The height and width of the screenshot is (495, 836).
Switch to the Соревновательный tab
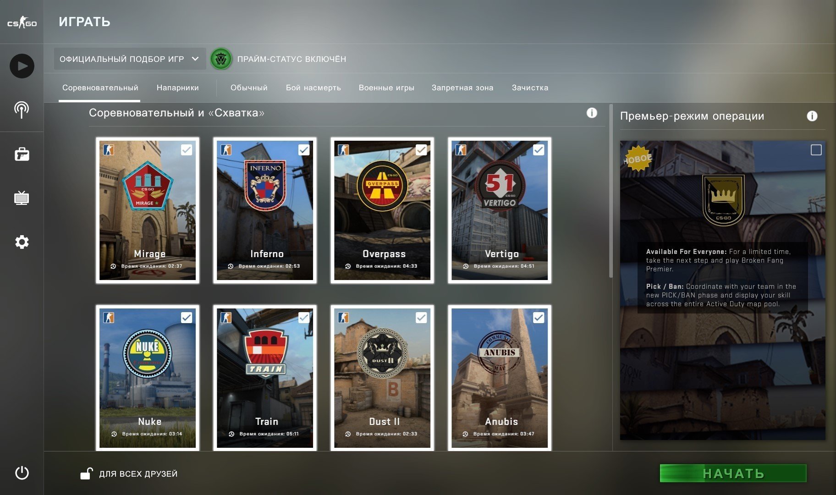coord(100,88)
